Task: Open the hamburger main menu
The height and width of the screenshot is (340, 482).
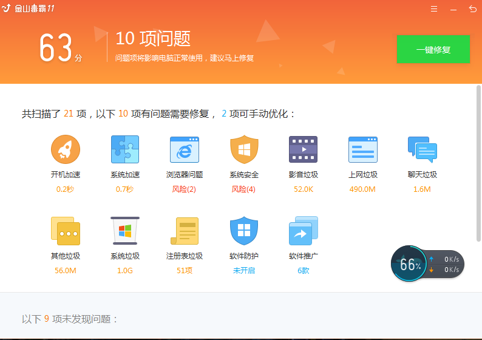Action: (434, 9)
